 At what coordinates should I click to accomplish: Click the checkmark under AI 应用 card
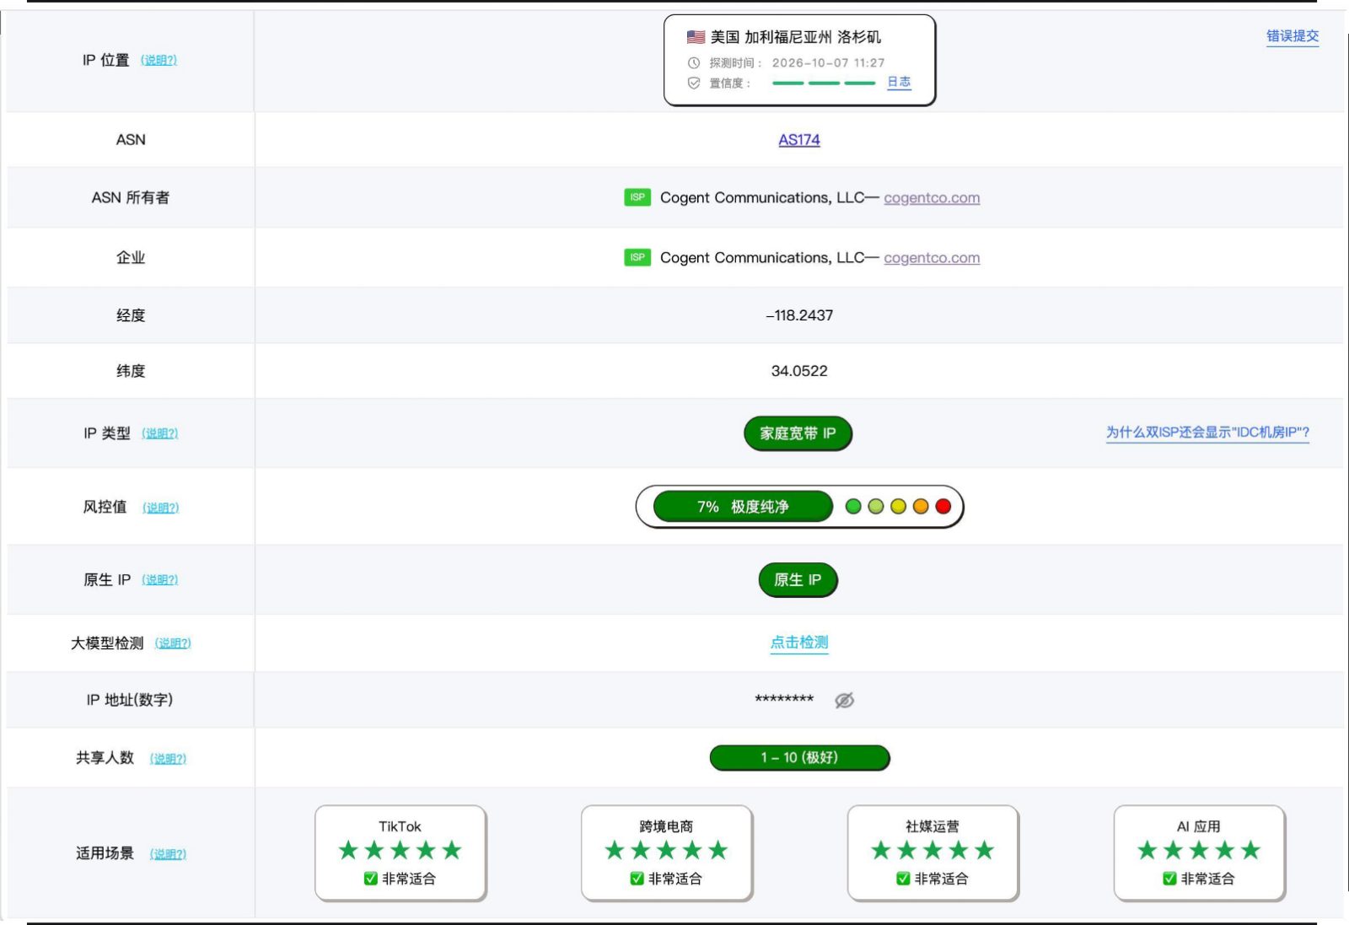coord(1169,879)
